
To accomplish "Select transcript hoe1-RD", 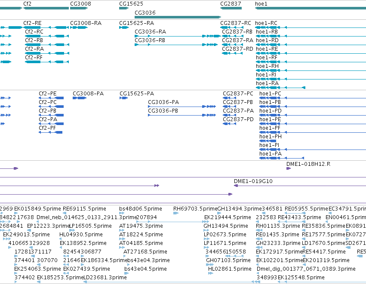I will pyautogui.click(x=267, y=40).
